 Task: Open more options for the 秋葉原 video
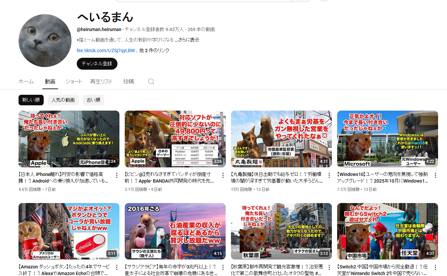click(329, 267)
